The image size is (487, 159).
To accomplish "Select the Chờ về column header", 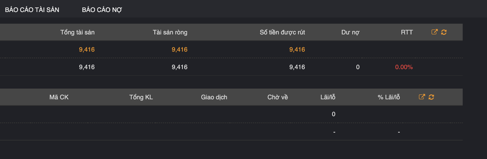I will pos(278,97).
